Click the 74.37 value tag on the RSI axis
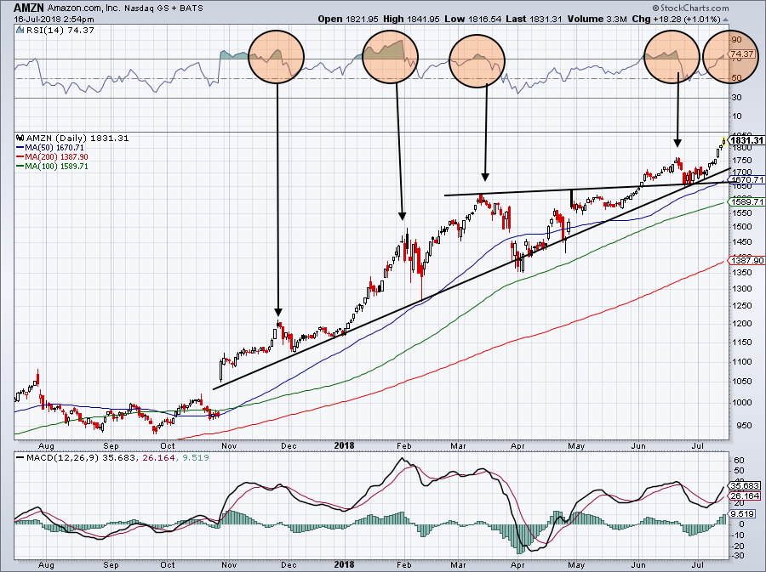The image size is (766, 572). pyautogui.click(x=742, y=54)
